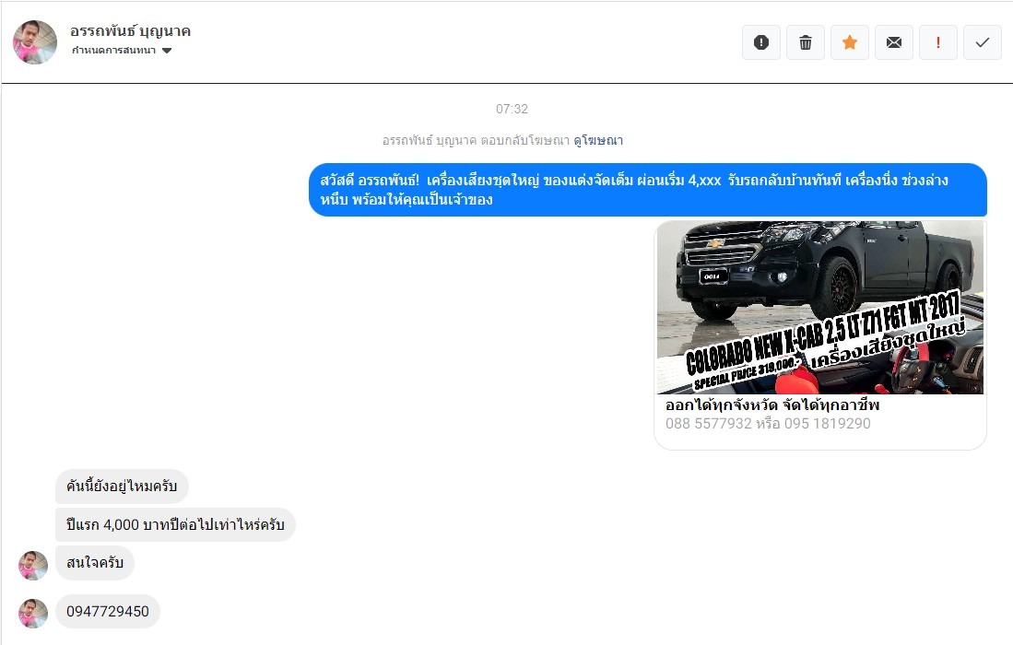
Task: Click the red exclamation priority icon
Action: (x=938, y=42)
